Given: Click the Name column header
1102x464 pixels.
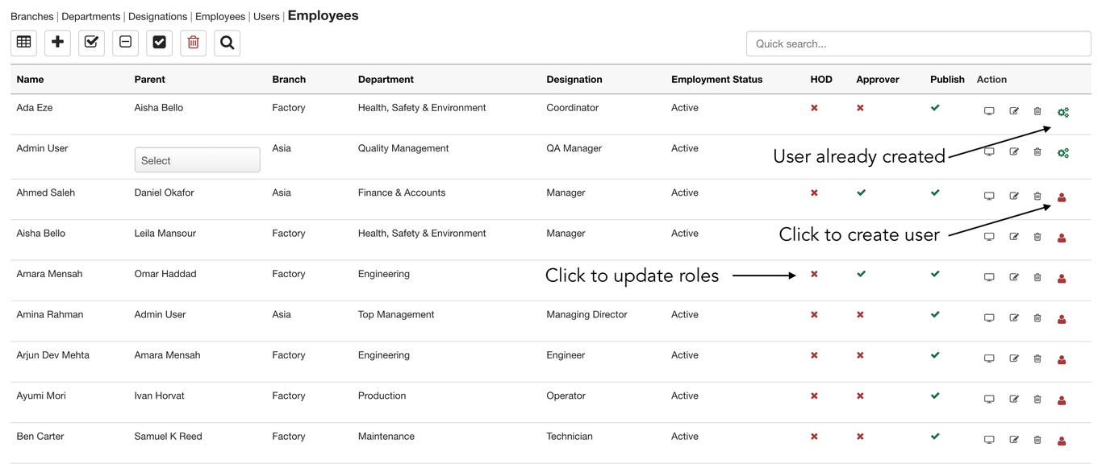Looking at the screenshot, I should [31, 79].
